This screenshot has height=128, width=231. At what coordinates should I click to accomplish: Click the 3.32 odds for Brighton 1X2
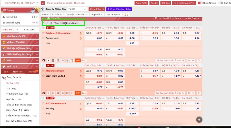click(x=132, y=33)
